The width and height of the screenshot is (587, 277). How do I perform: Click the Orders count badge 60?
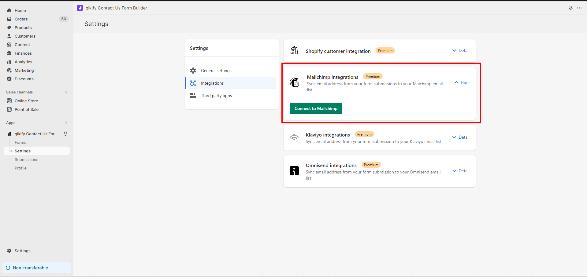tap(64, 19)
